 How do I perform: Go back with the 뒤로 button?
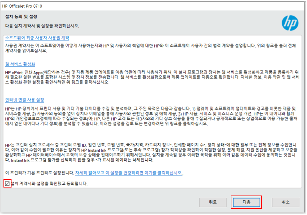213,202
